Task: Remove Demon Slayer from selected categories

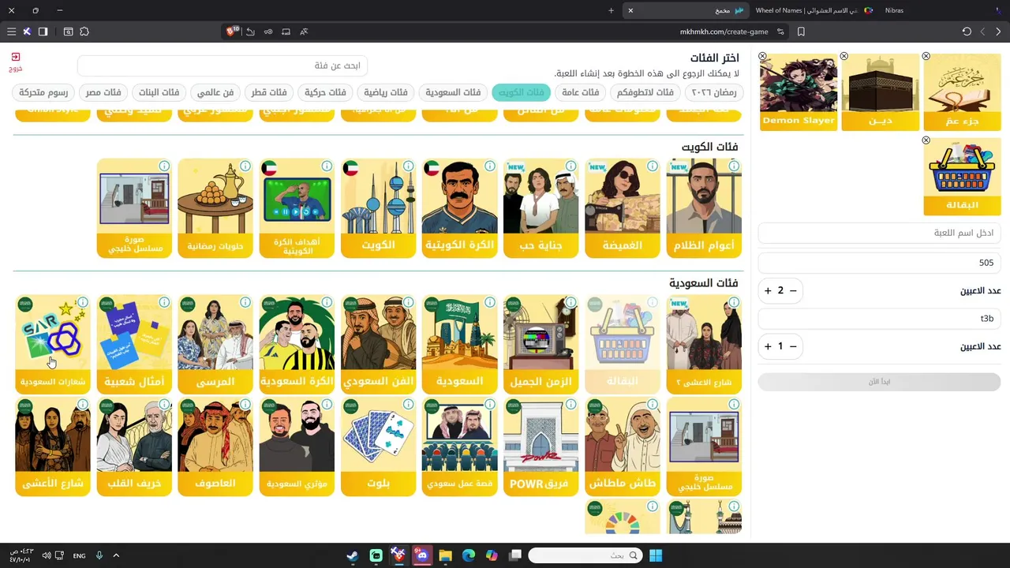Action: pos(762,56)
